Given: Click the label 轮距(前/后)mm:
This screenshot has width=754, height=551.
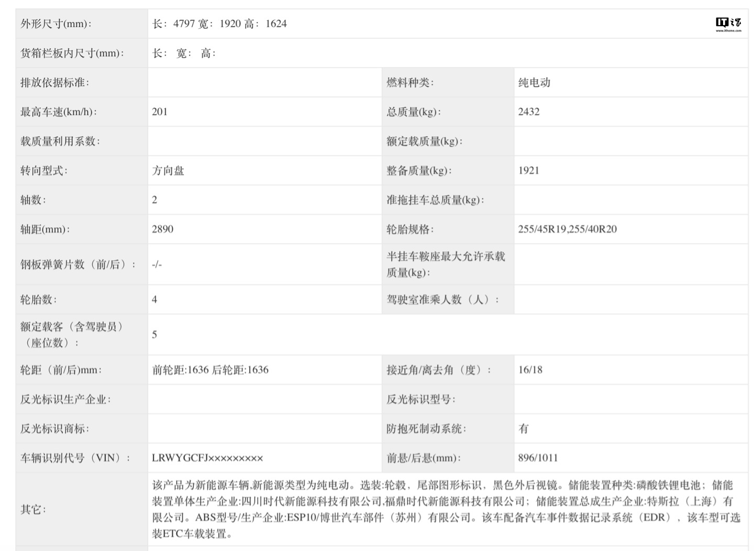Looking at the screenshot, I should [x=61, y=370].
